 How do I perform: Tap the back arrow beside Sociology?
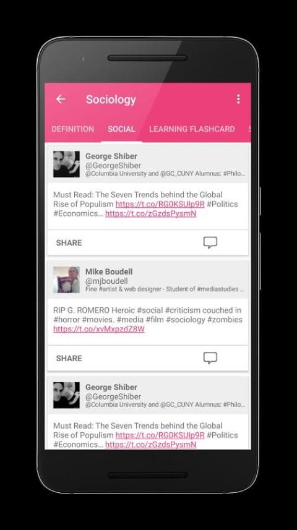pyautogui.click(x=61, y=99)
